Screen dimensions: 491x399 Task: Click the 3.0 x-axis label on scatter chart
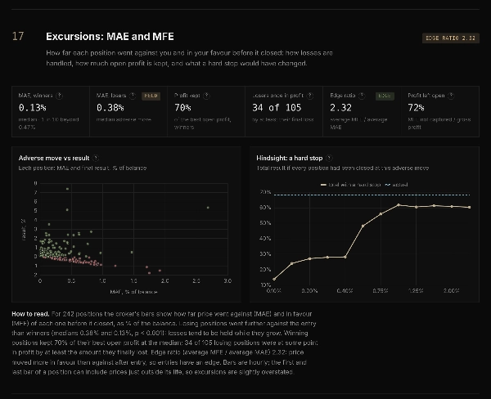227,281
